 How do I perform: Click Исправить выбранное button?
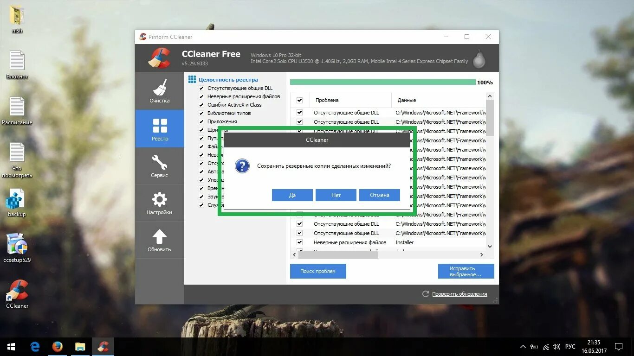click(x=466, y=271)
